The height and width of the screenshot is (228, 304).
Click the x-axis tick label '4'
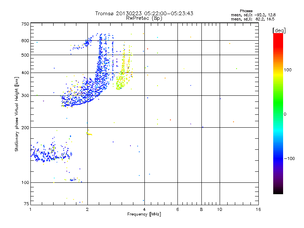(x=144, y=209)
